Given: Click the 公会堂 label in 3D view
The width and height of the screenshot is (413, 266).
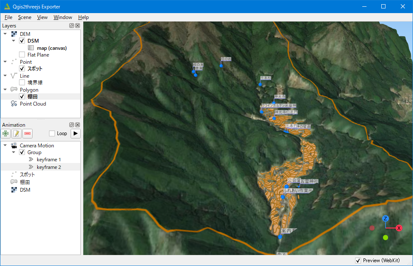Looking at the screenshot, I should [x=294, y=180].
